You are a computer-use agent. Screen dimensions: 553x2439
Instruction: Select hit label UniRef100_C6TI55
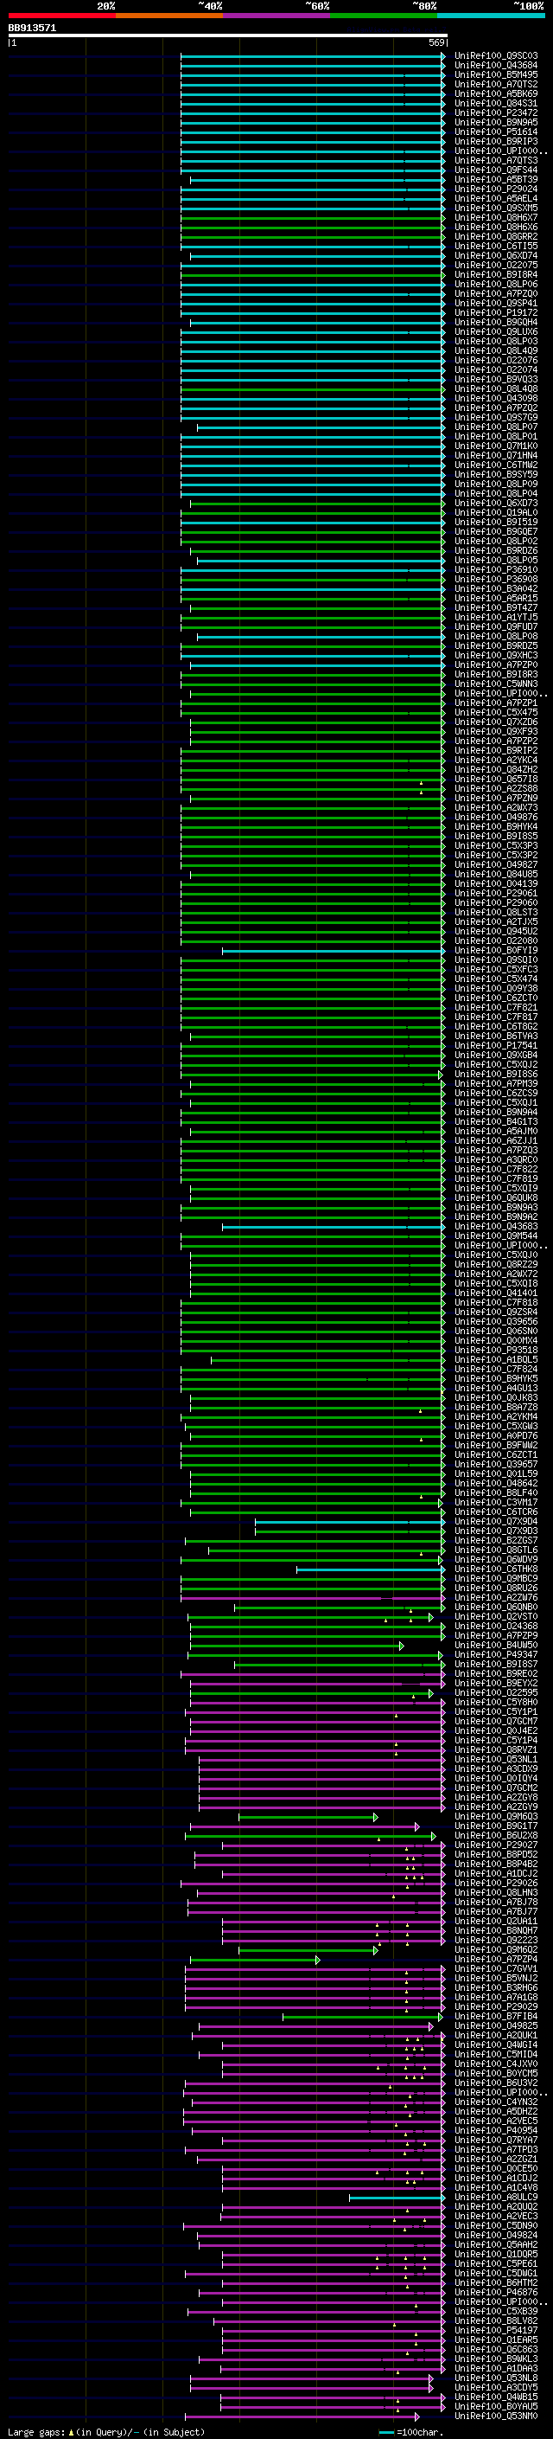(x=496, y=247)
